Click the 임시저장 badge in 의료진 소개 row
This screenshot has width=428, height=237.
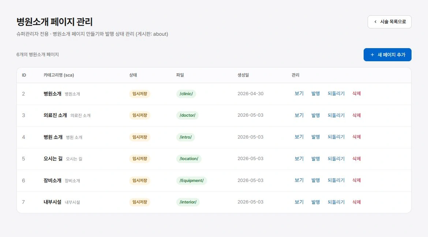point(140,115)
